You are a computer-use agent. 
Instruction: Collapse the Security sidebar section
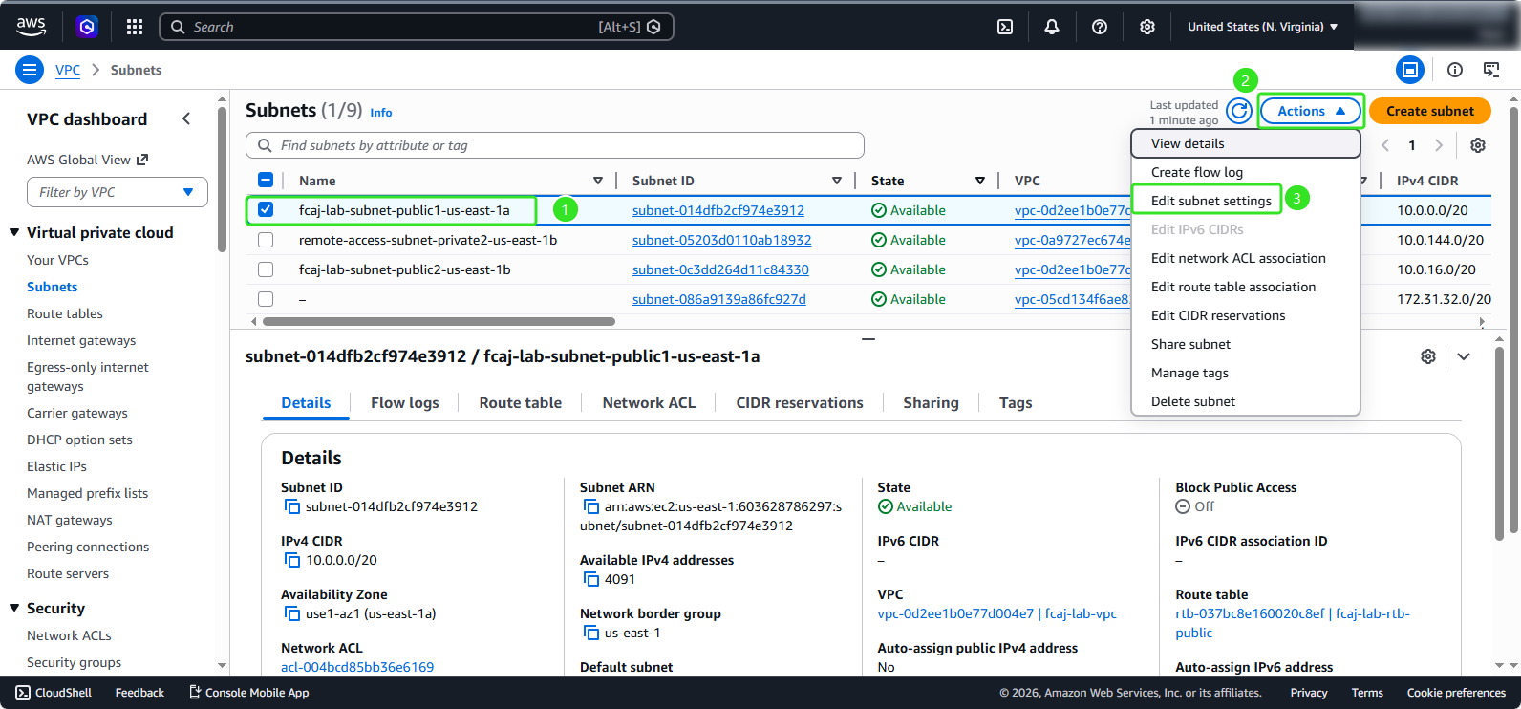[x=14, y=608]
